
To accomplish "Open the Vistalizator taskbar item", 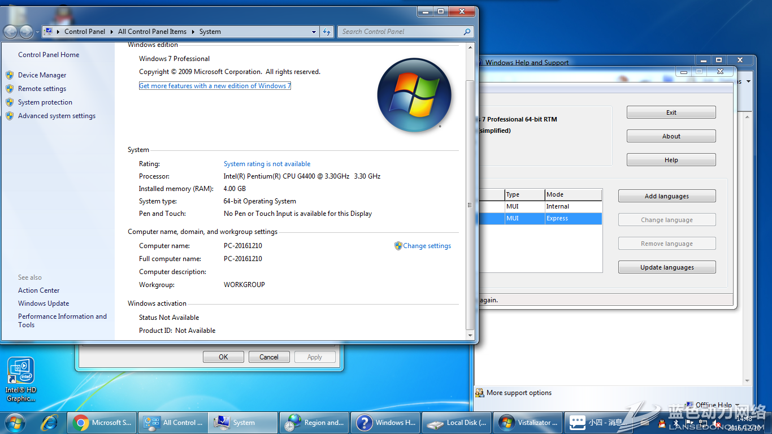I will (528, 423).
